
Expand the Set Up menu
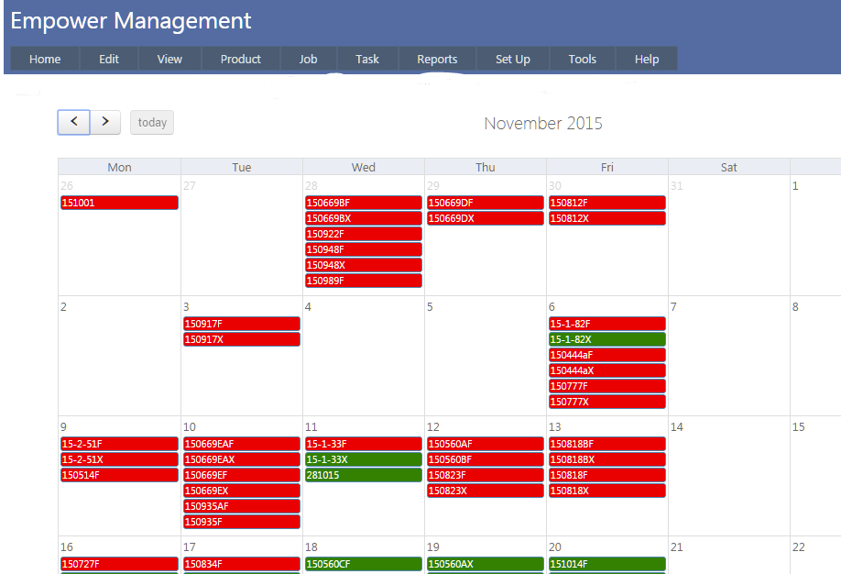513,59
